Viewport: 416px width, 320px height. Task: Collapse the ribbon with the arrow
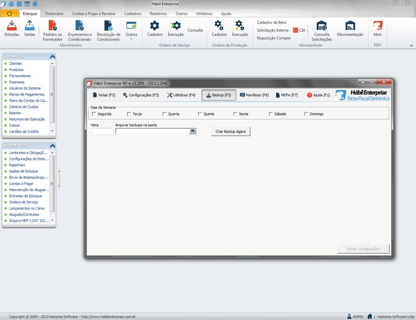pos(412,46)
